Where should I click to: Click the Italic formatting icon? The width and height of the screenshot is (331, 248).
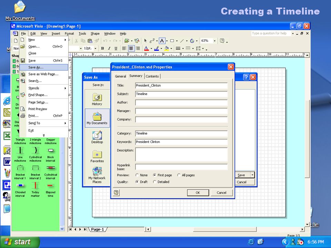(109, 48)
